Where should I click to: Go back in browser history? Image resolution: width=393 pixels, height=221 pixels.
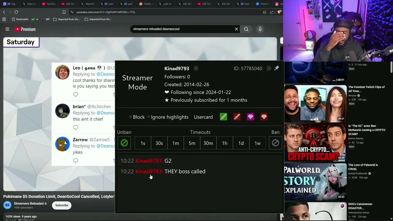pos(4,12)
